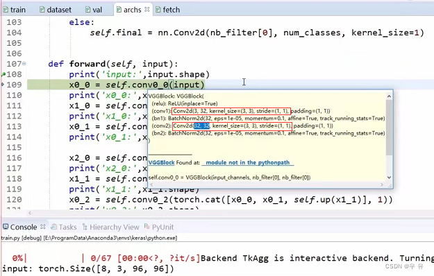Close the Console view via its X icon
The image size is (434, 276).
[42, 227]
